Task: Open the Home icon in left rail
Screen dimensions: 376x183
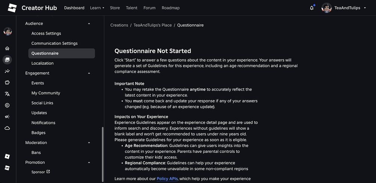Action: pos(8,49)
